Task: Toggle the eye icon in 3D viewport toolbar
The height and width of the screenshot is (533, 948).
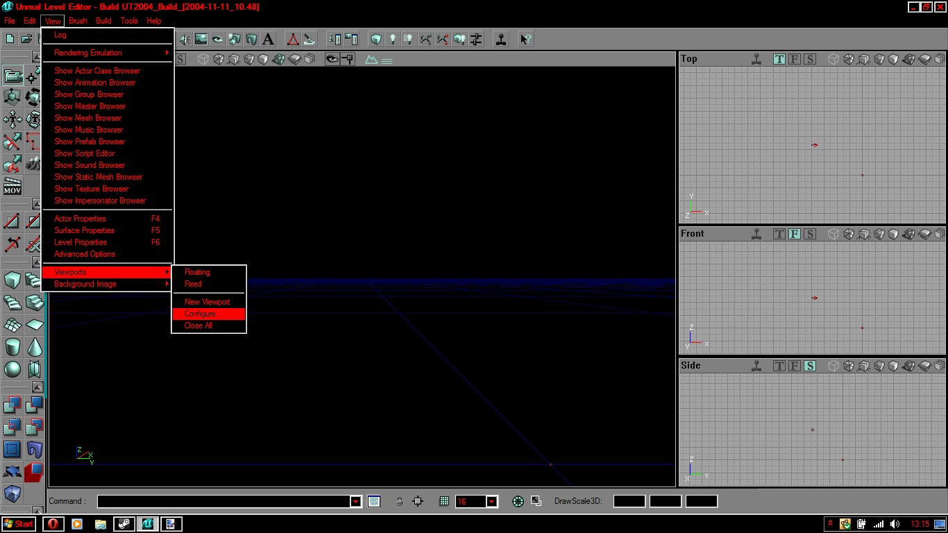Action: [x=332, y=60]
